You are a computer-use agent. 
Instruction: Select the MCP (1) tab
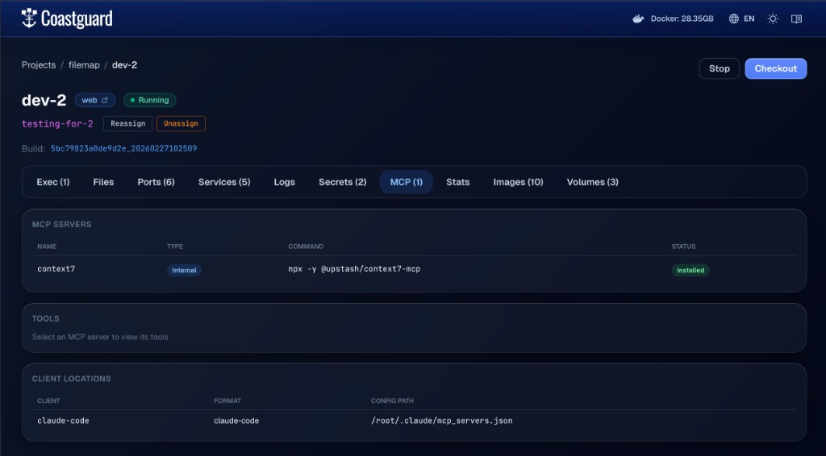[x=407, y=182]
